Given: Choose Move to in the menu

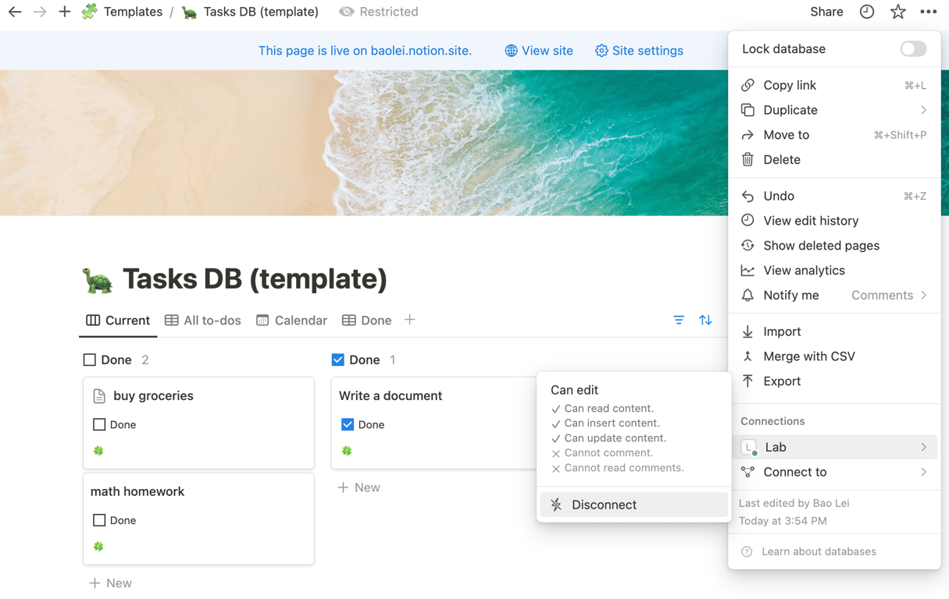Looking at the screenshot, I should pos(834,135).
